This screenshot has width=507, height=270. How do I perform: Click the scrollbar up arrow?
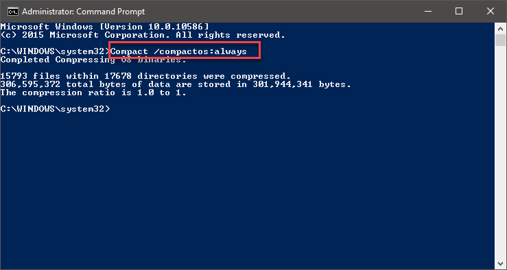coord(501,28)
